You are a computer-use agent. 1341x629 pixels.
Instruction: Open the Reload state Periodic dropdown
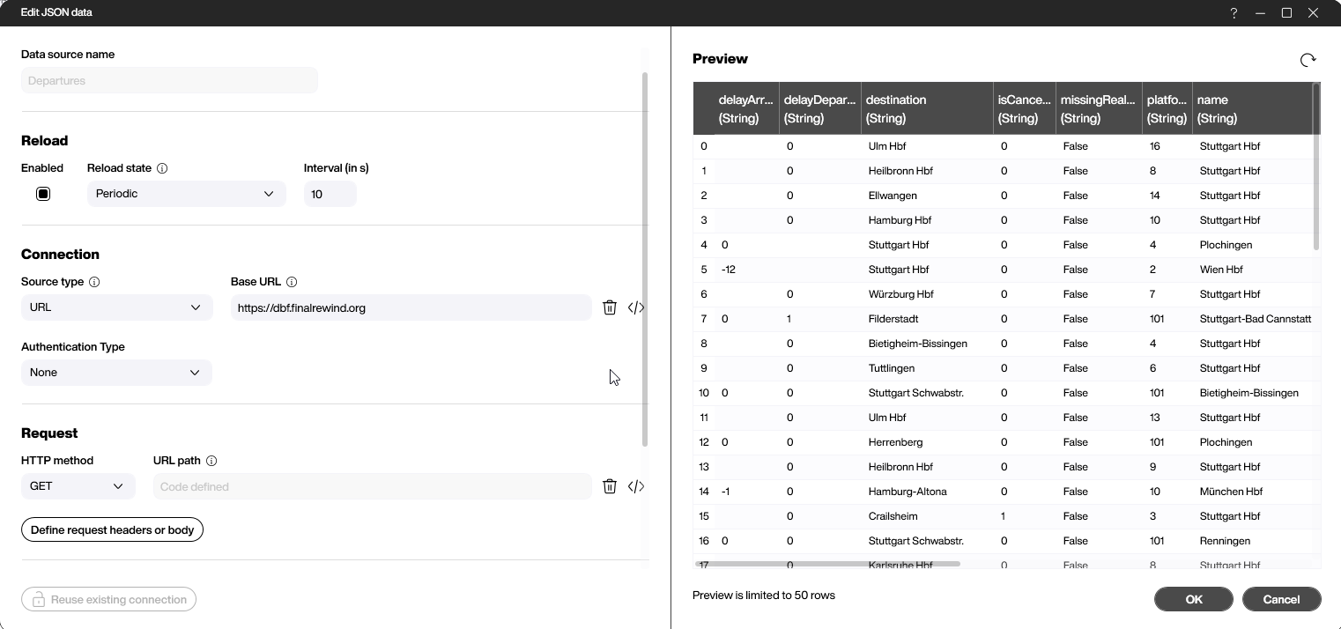(x=186, y=194)
